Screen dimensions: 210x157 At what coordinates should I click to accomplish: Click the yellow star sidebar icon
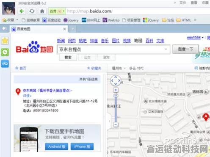(x=5, y=41)
